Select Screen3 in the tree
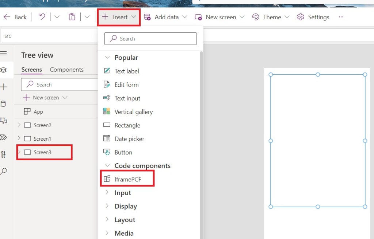 click(x=42, y=152)
